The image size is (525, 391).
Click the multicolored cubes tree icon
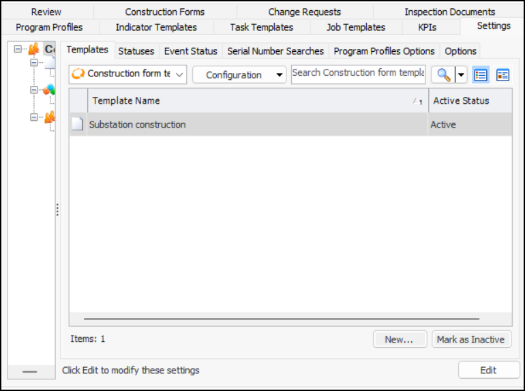coord(49,89)
